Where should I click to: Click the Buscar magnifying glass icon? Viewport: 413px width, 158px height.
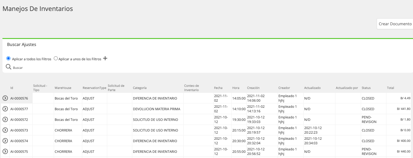pos(9,67)
